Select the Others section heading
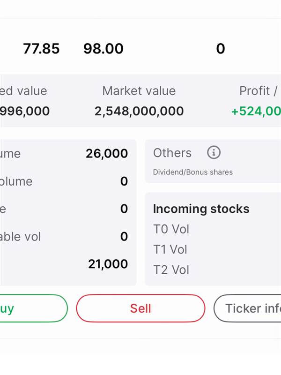 click(x=172, y=153)
